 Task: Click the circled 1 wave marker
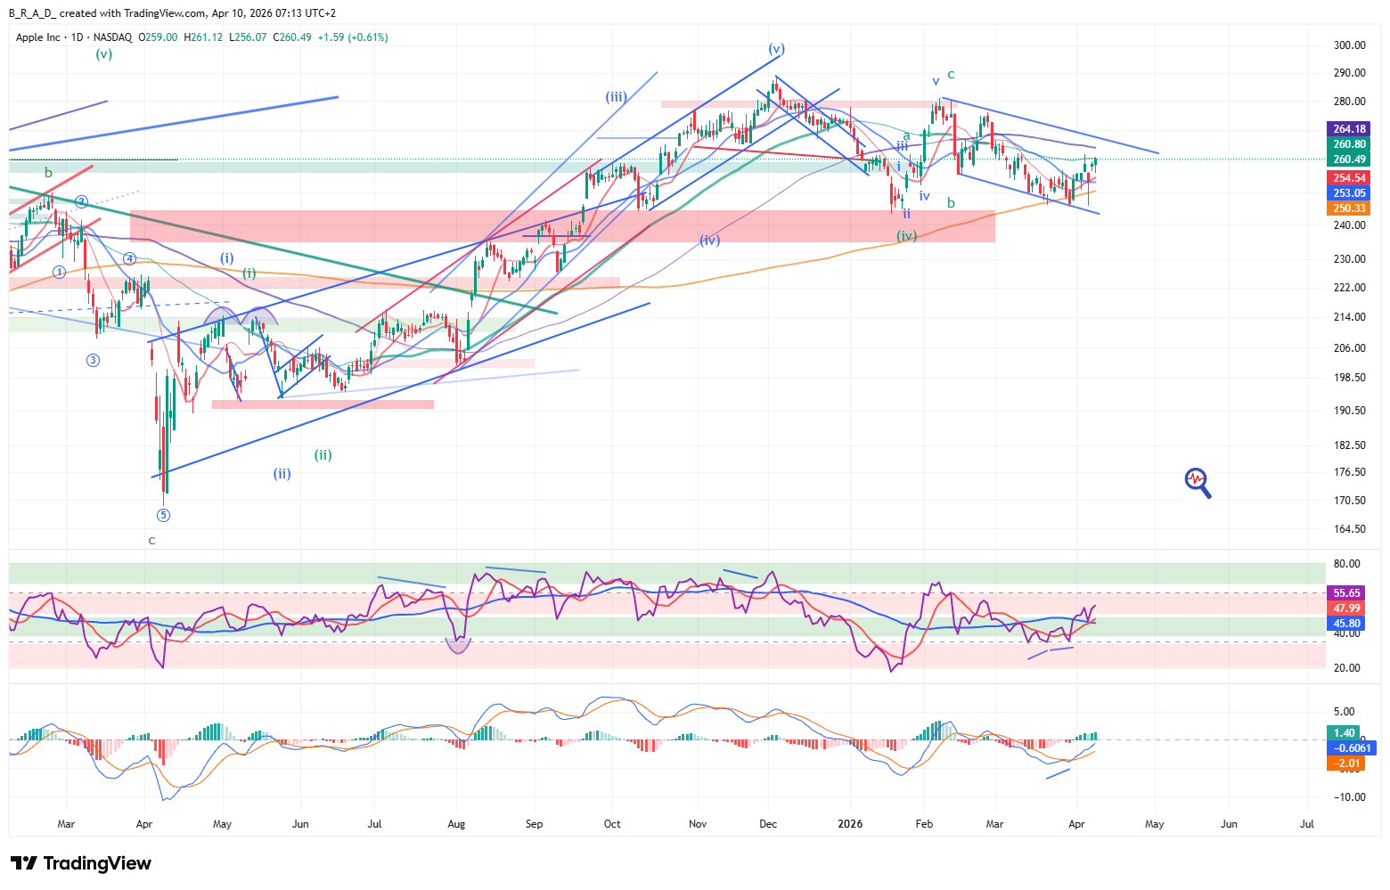59,272
